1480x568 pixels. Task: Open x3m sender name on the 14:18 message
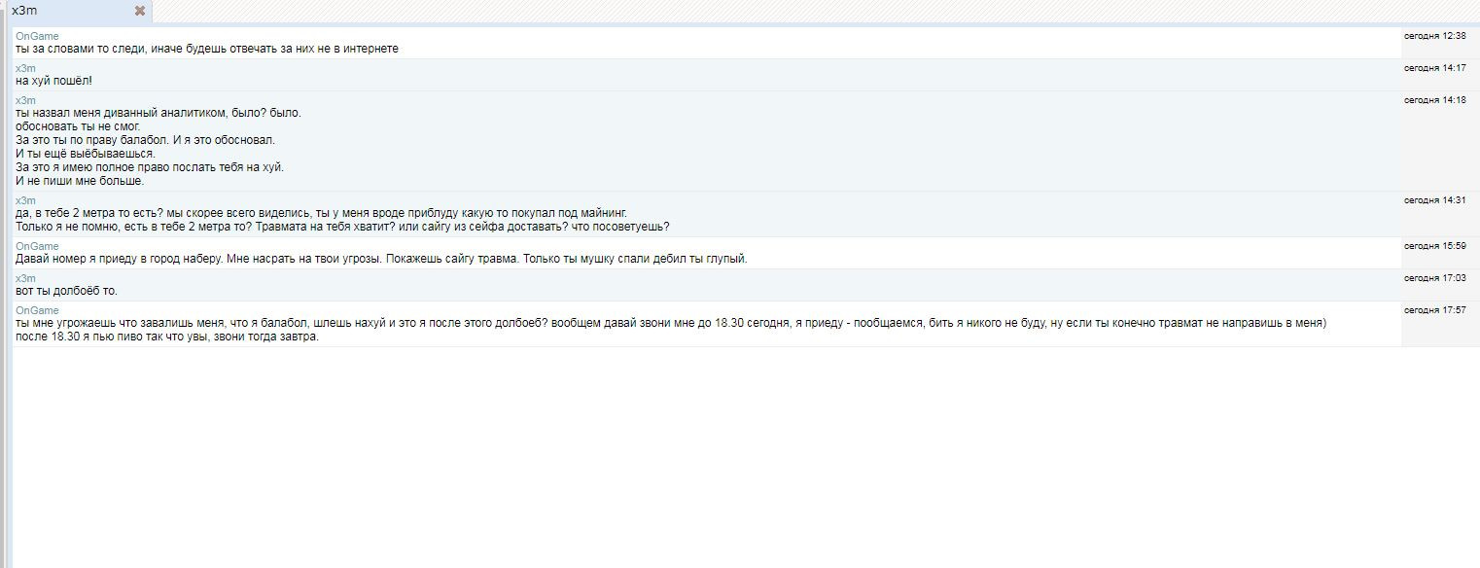pyautogui.click(x=25, y=100)
